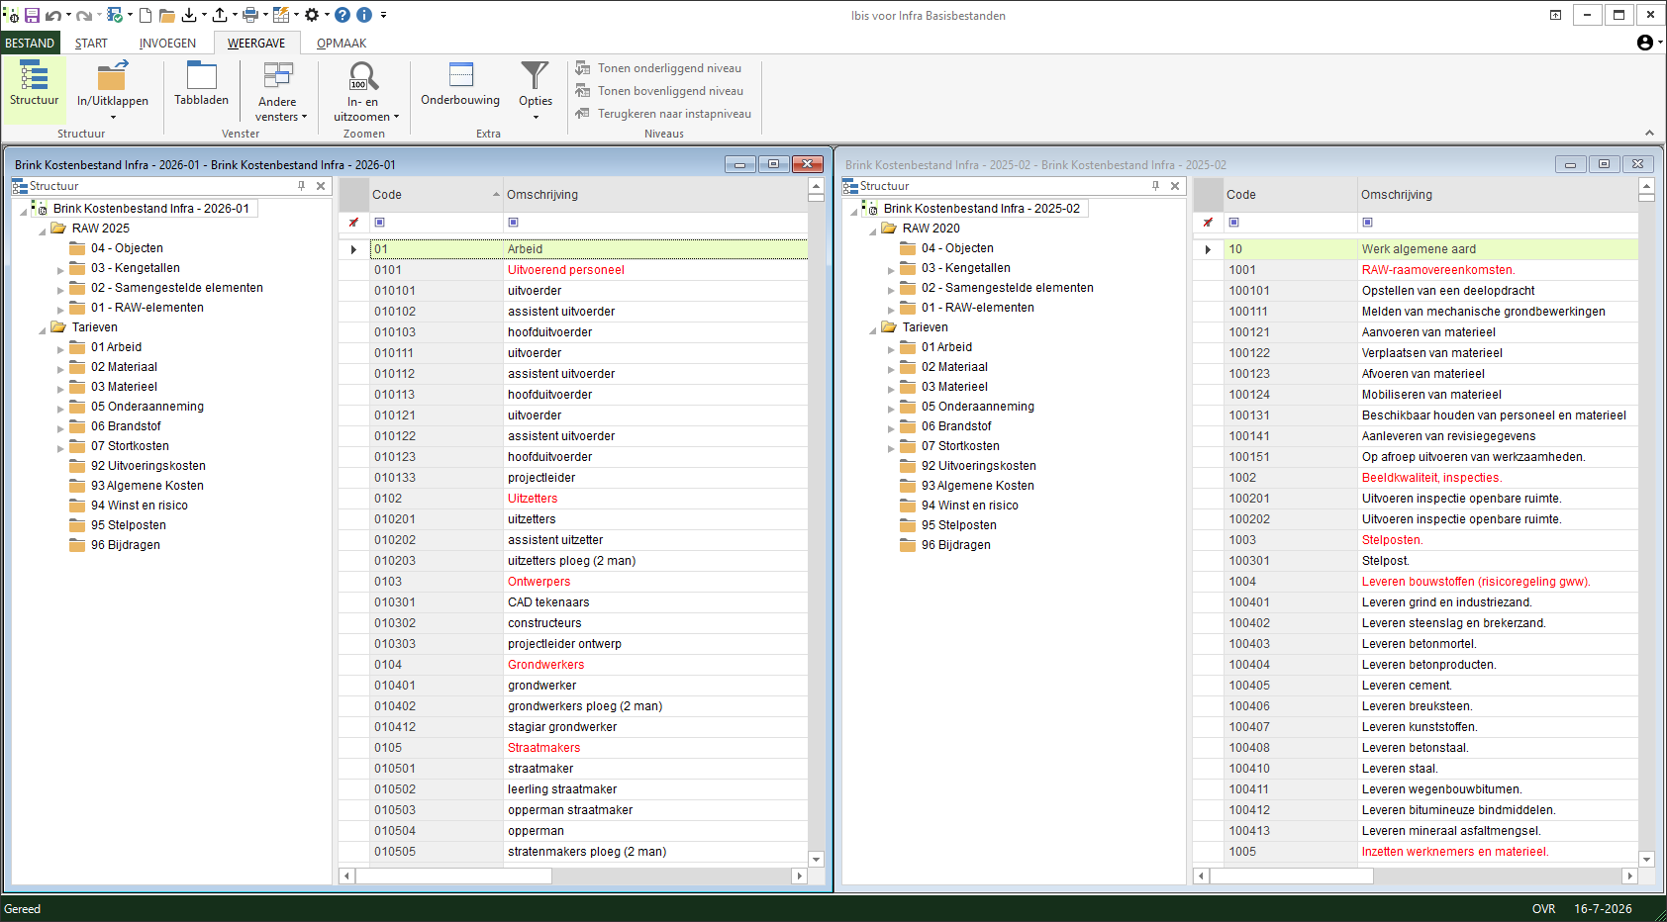Collapse the RAW 2020 tree node

coord(872,230)
